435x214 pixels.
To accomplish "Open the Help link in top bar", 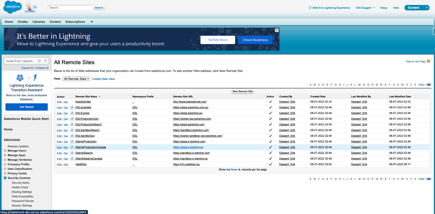I will click(x=396, y=8).
